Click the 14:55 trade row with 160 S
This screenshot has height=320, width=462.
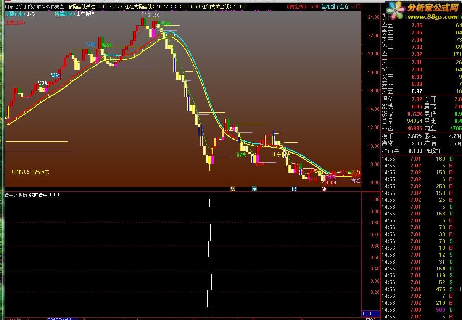(421, 159)
